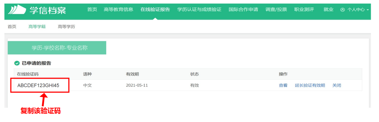Screen dimensions: 379x122
Task: Open the 高等教育信息 menu item
Action: (119, 10)
